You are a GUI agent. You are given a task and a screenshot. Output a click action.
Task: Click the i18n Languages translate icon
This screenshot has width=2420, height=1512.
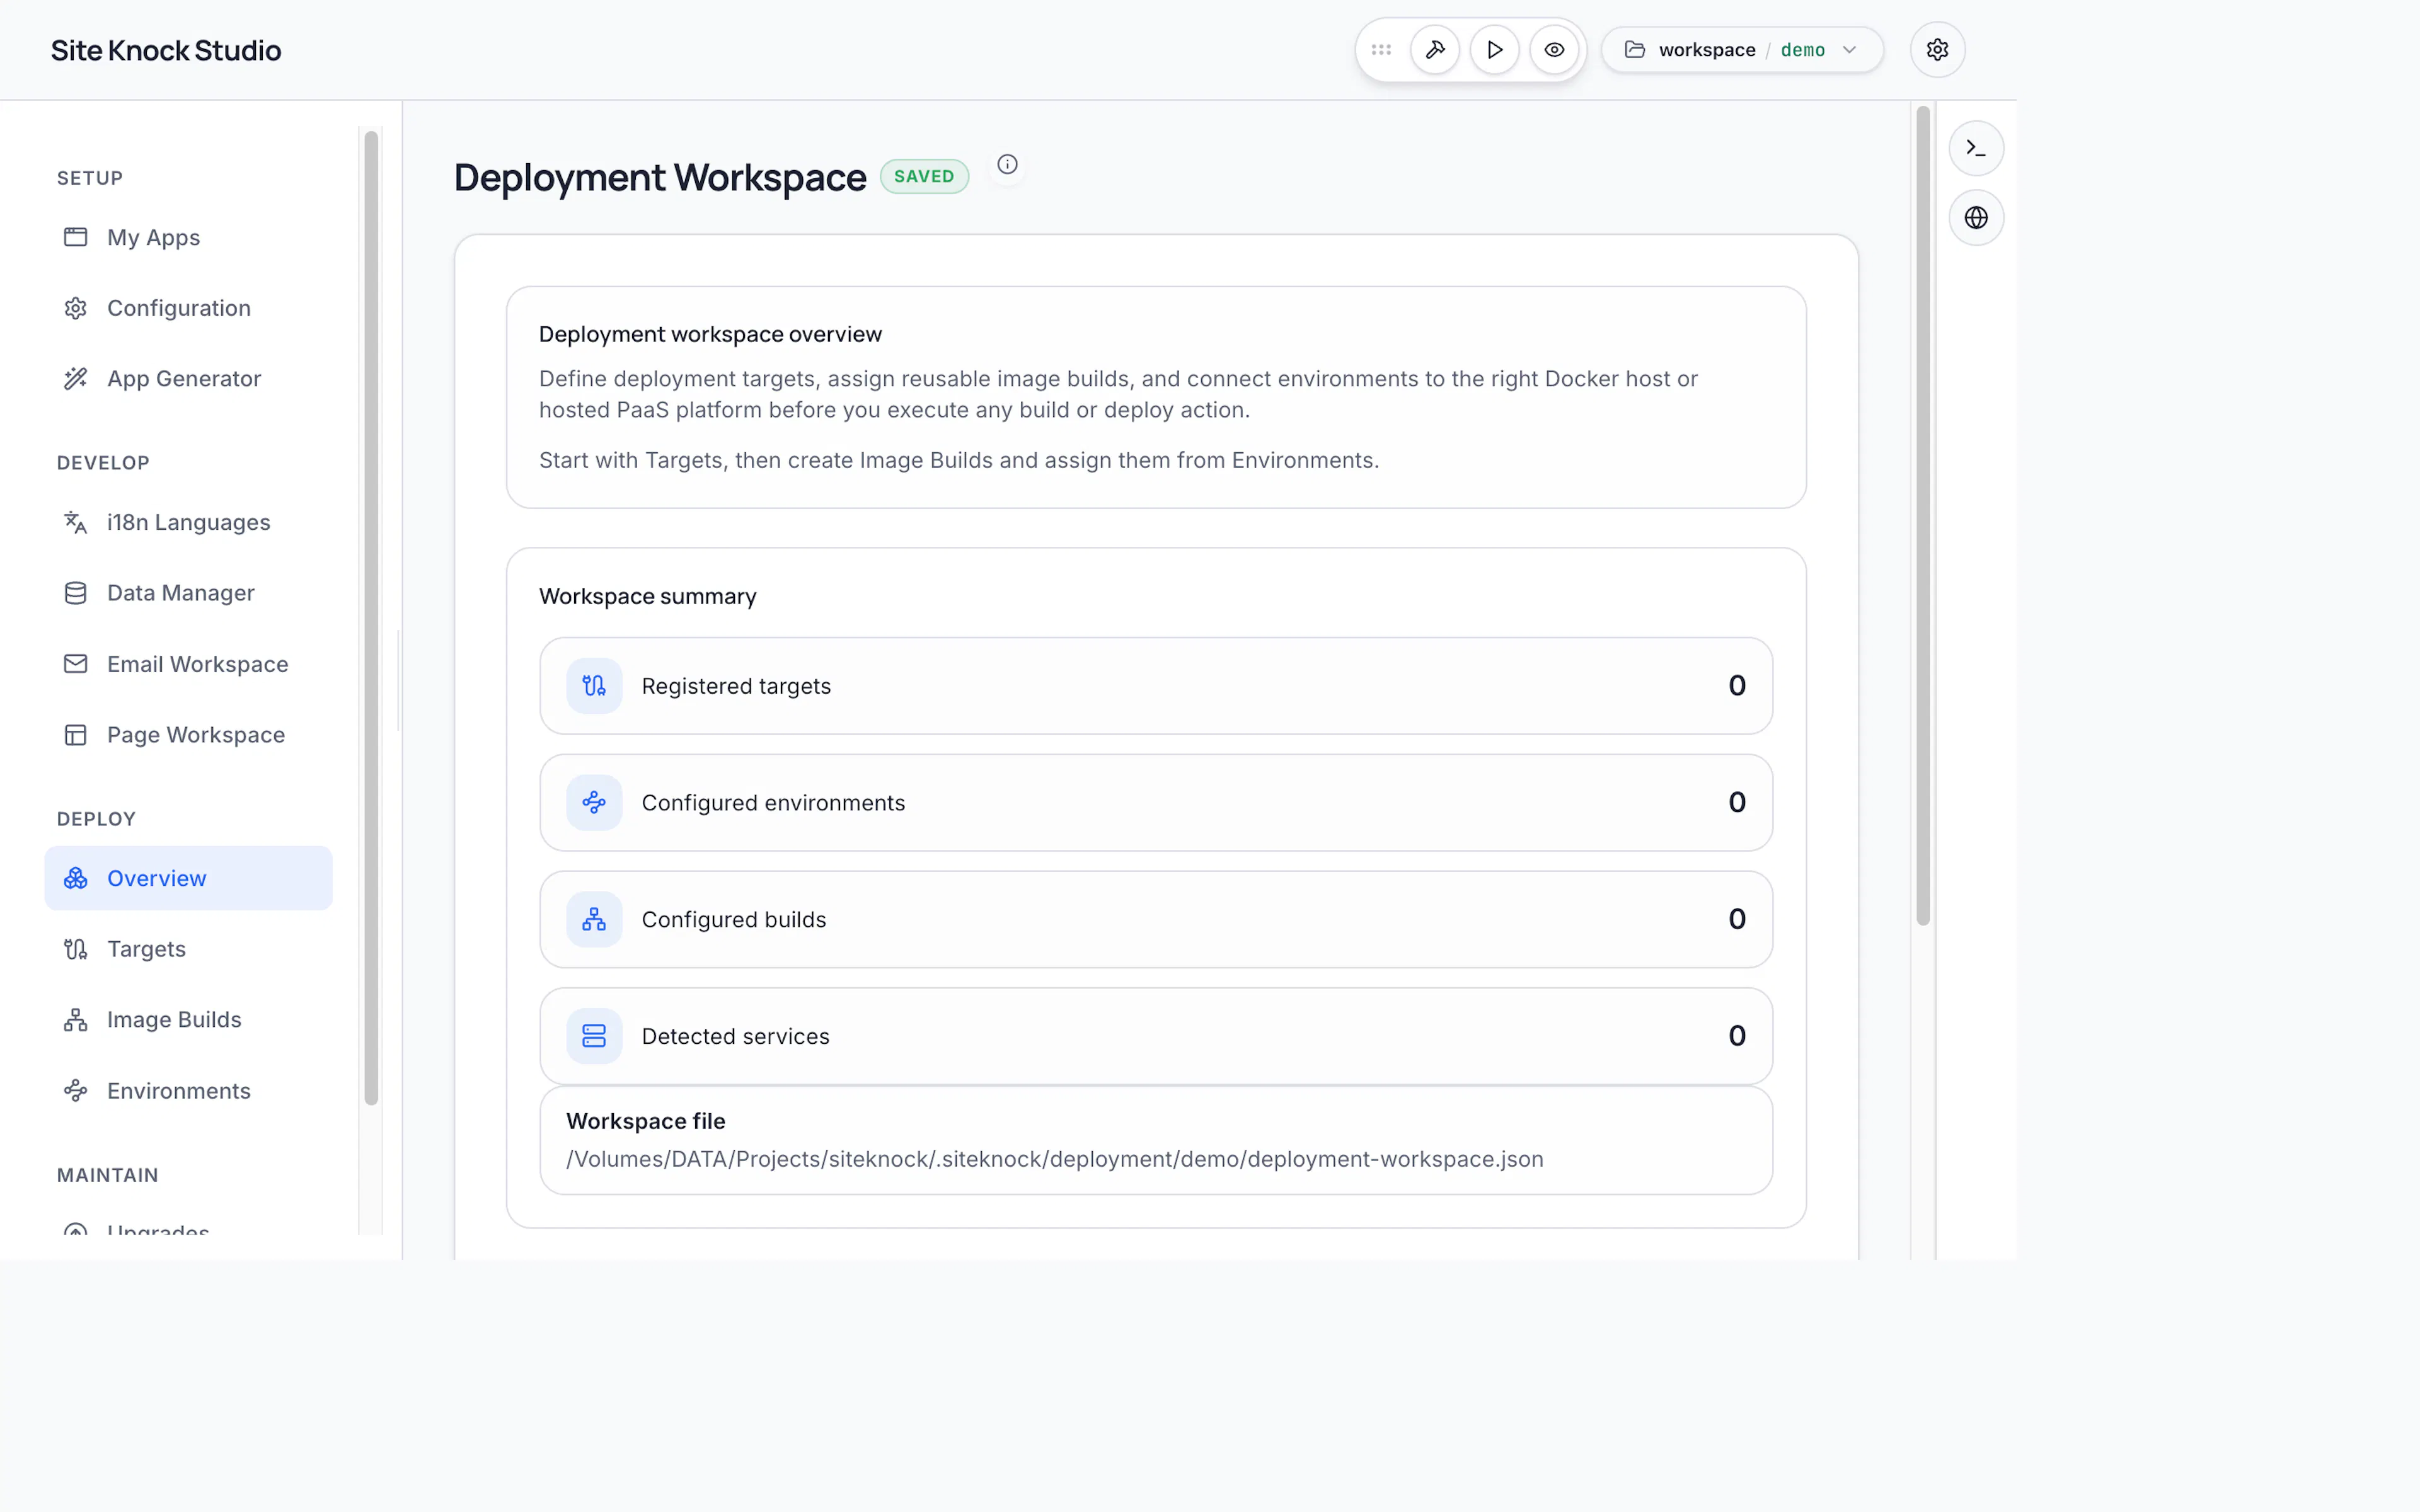[x=76, y=522]
